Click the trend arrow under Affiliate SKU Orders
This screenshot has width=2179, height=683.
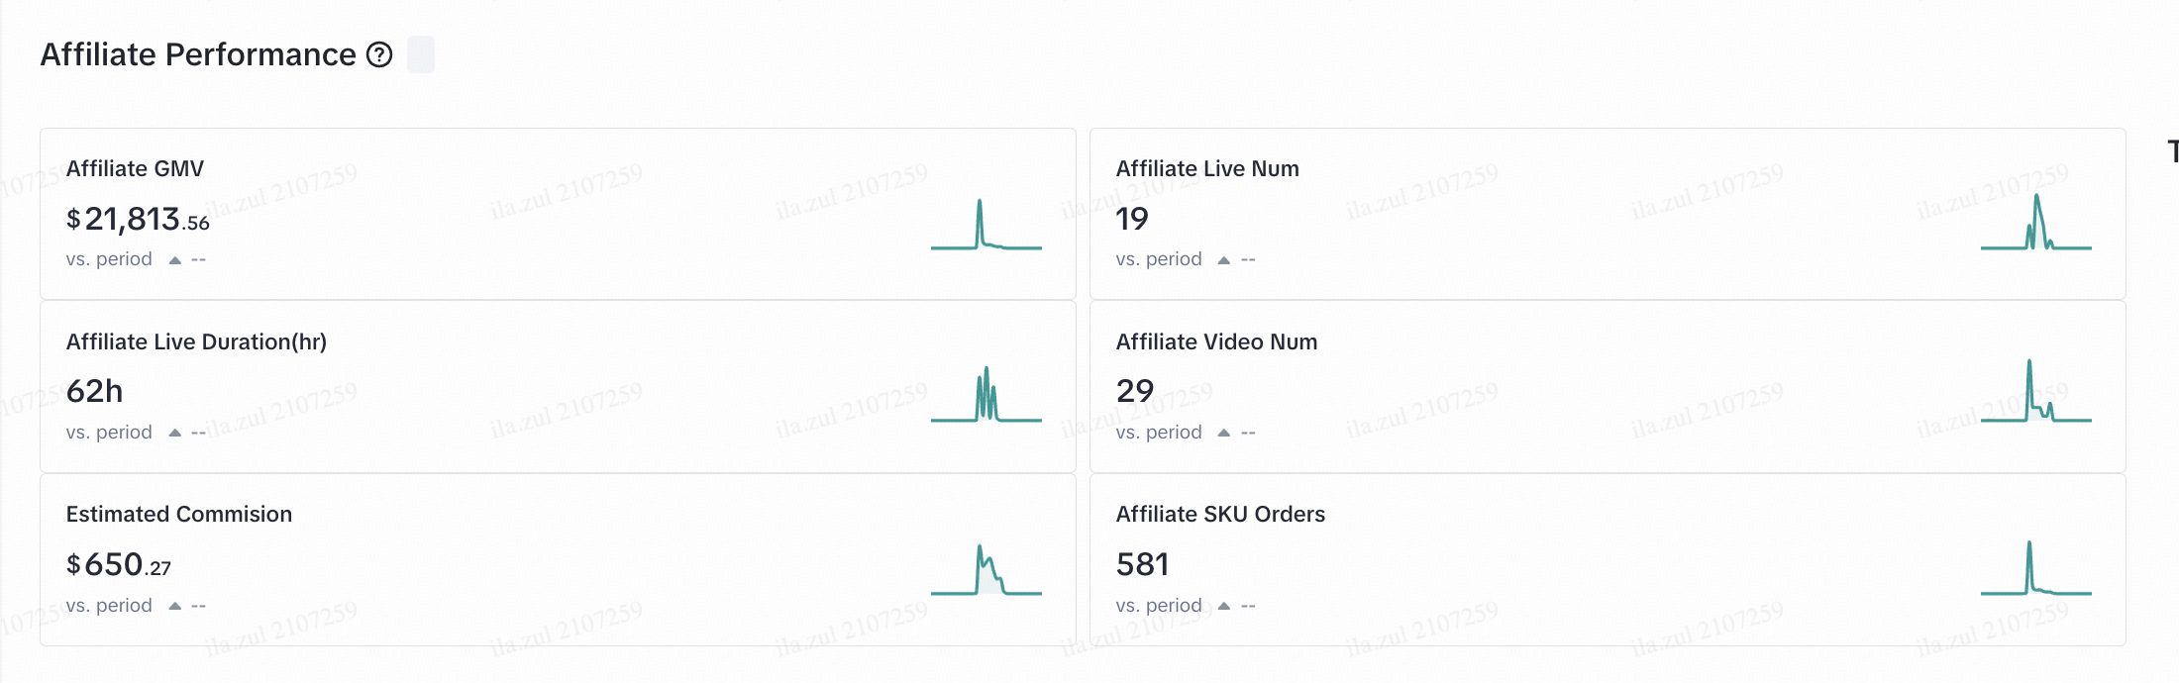[x=1224, y=606]
